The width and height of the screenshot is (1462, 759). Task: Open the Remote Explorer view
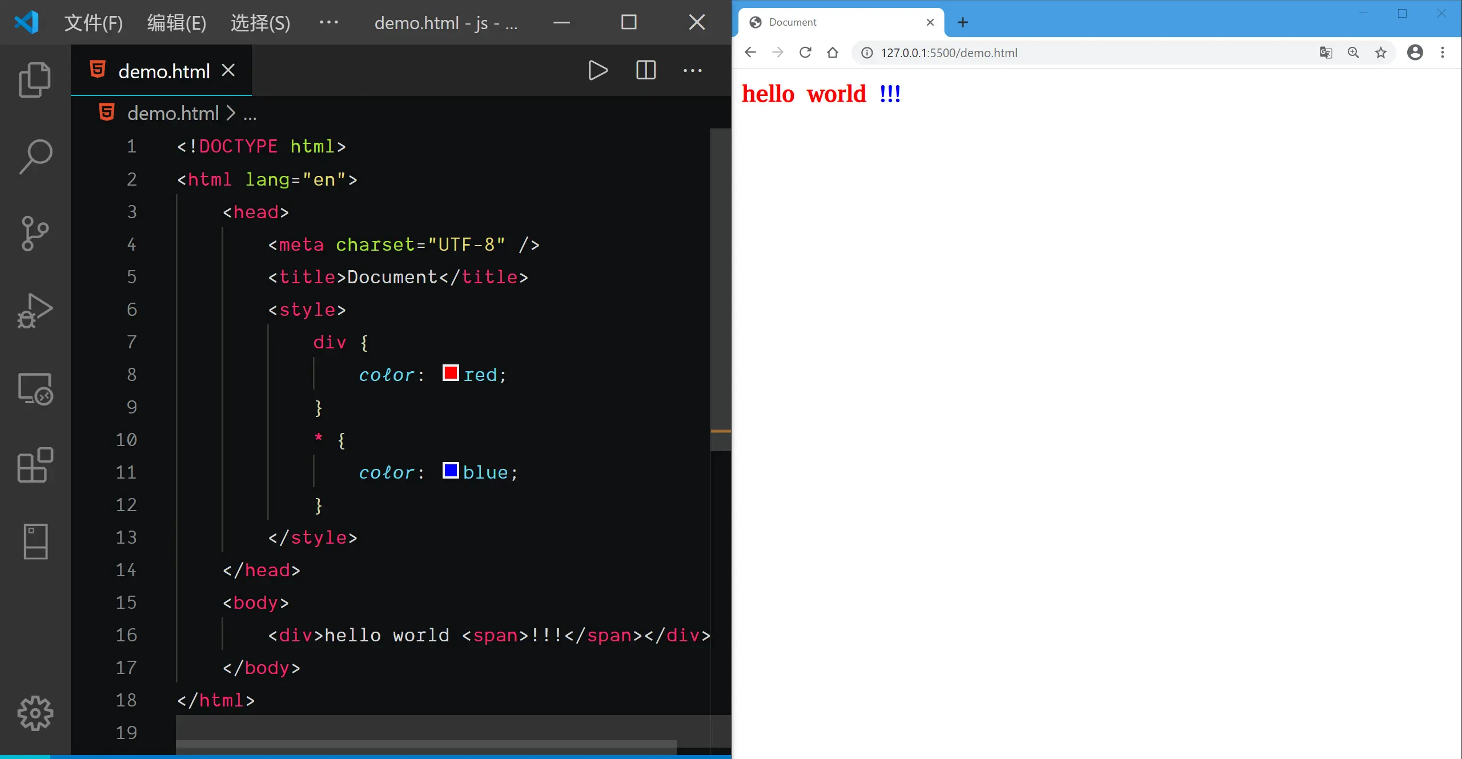tap(35, 389)
